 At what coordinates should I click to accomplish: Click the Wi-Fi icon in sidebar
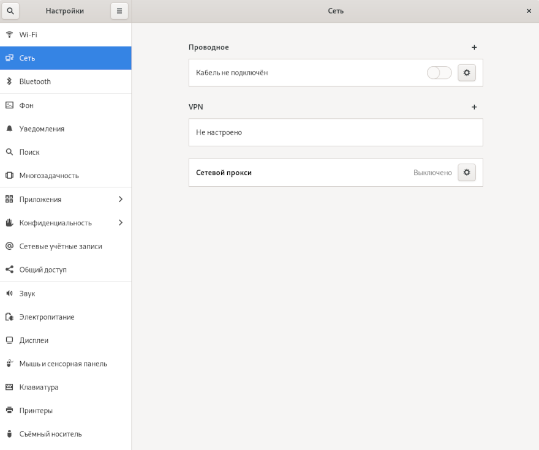[x=9, y=35]
